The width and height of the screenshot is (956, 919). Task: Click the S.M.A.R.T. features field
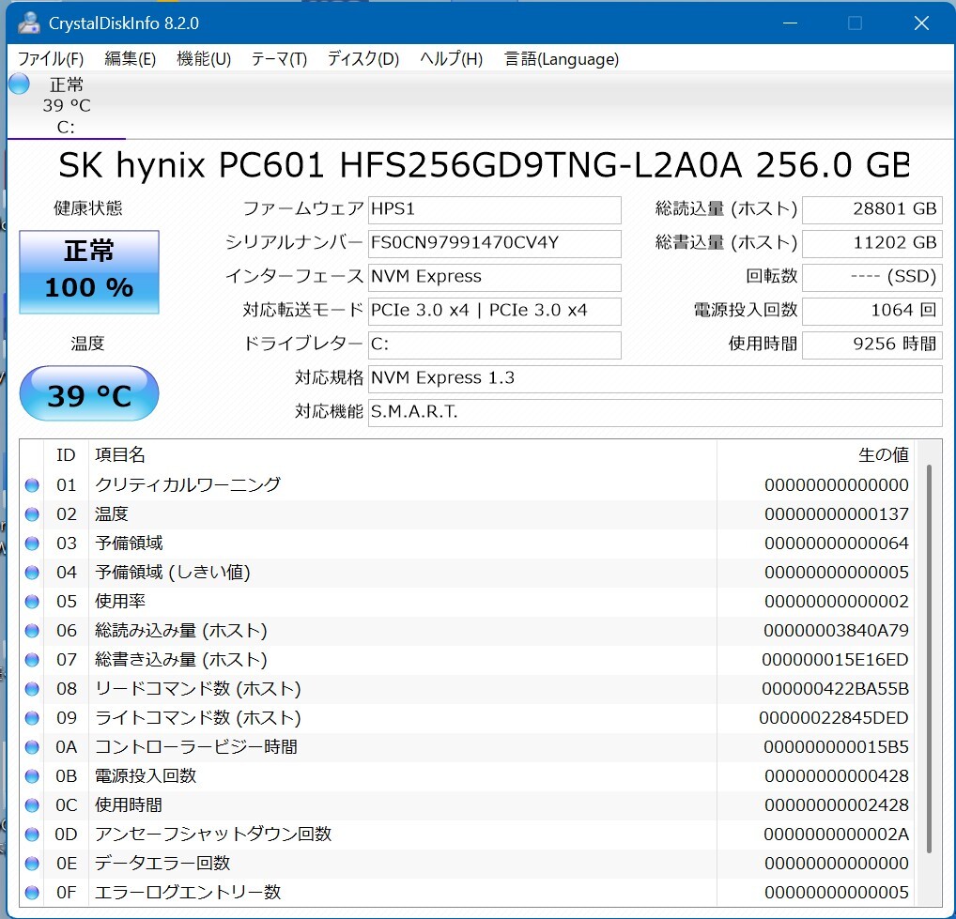coord(655,413)
